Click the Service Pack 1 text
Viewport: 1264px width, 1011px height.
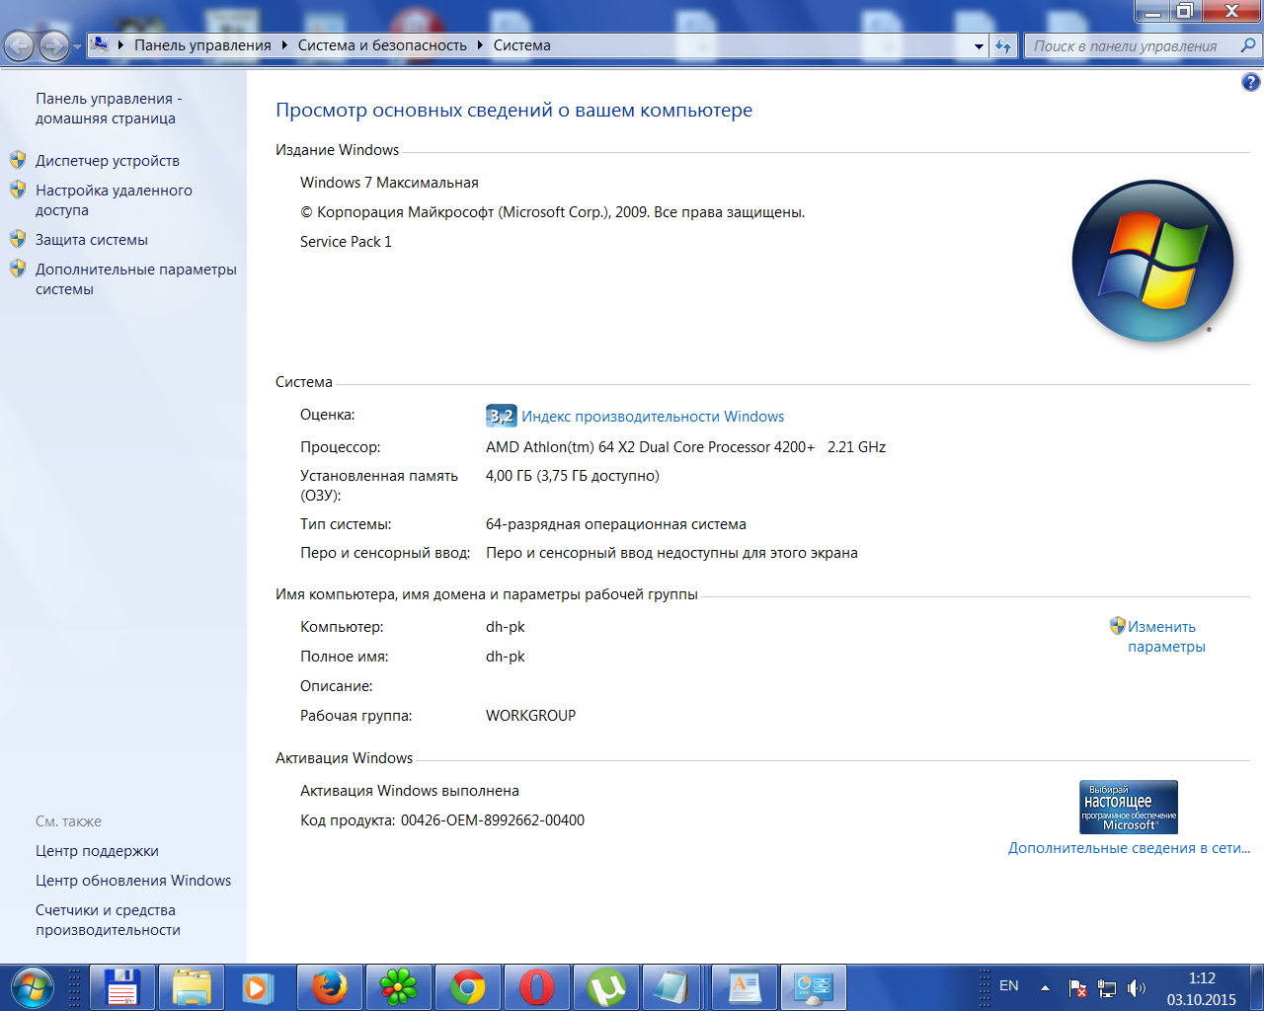346,242
